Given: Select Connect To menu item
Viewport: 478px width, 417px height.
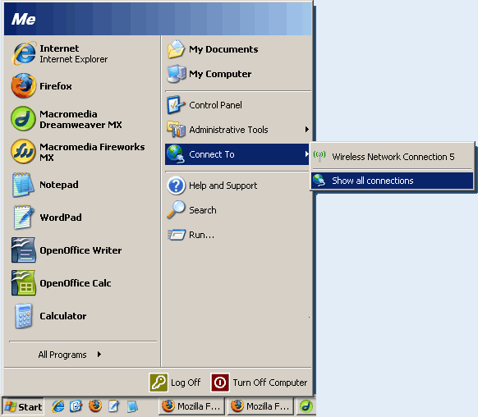Looking at the screenshot, I should 237,154.
